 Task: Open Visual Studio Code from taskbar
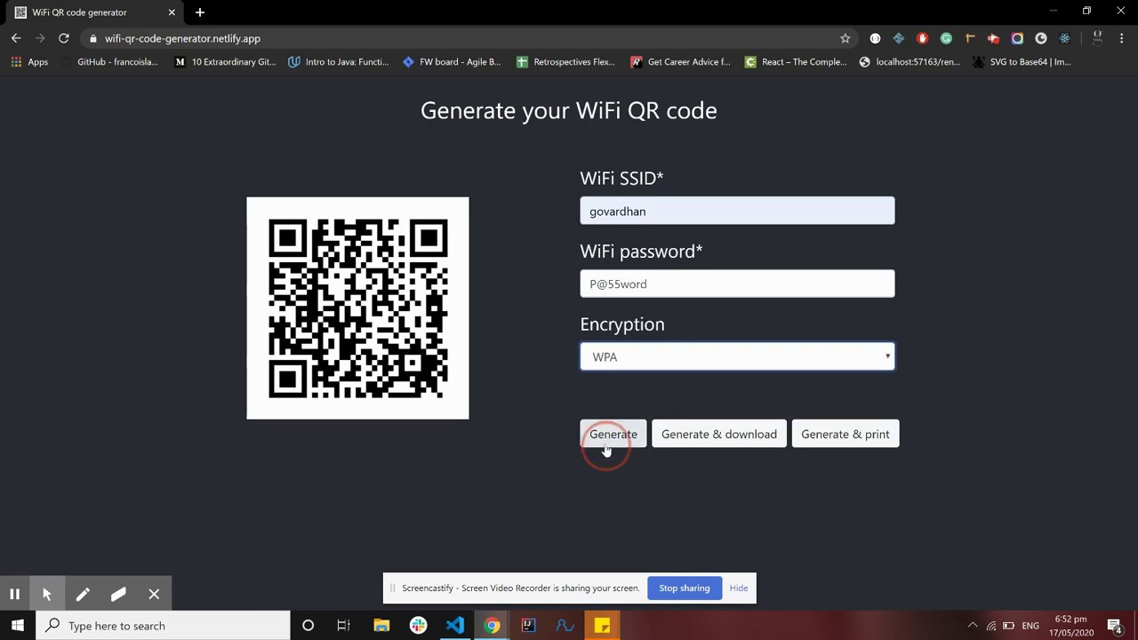454,626
